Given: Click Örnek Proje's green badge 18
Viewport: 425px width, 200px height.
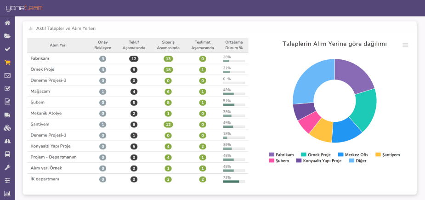Looking at the screenshot, I should [x=169, y=70].
